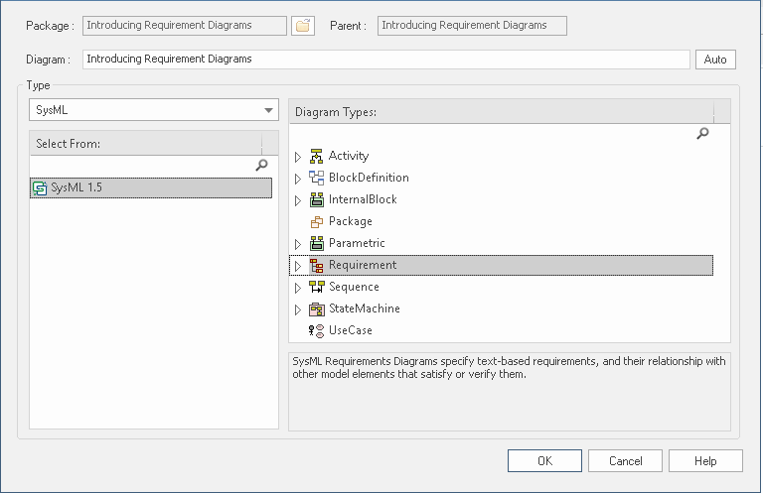Expand the StateMachine tree node
Viewport: 763px width, 493px height.
(297, 309)
